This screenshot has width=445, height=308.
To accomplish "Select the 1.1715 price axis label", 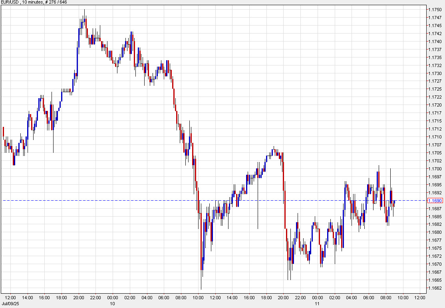I will pos(434,121).
